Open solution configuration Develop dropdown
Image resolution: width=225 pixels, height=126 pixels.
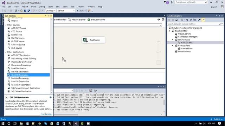(x=51, y=10)
